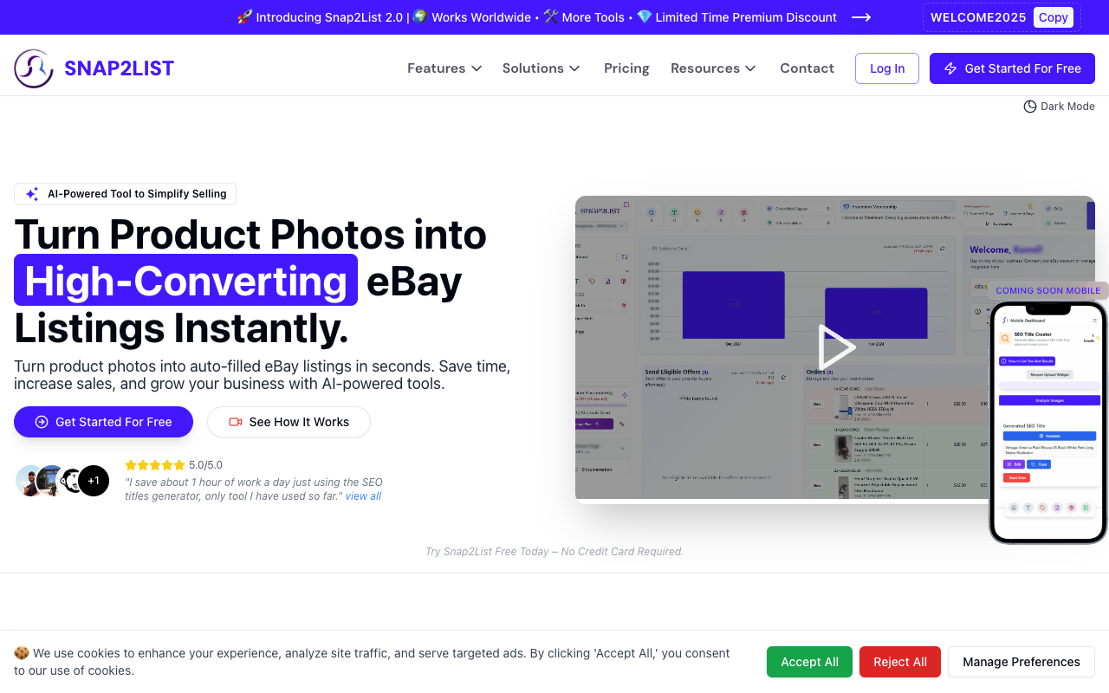Click hero Get Started For Free button
The width and height of the screenshot is (1109, 693).
coord(103,422)
